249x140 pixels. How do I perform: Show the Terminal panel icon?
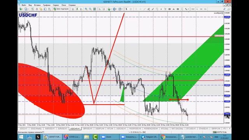pos(45,9)
